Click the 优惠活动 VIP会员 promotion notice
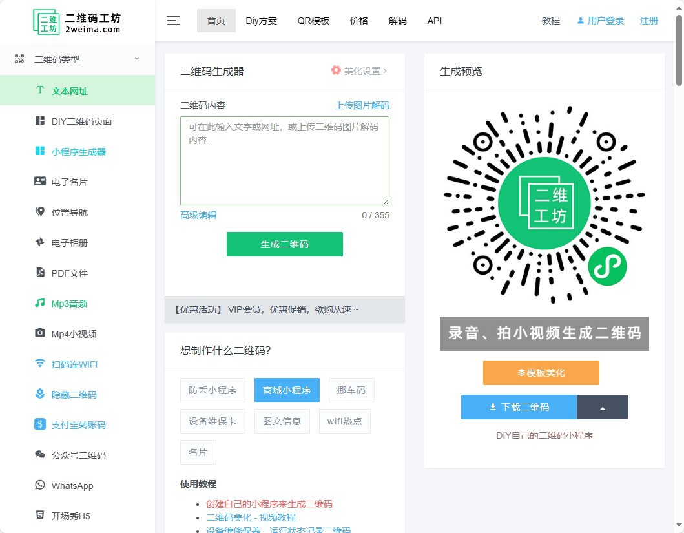The width and height of the screenshot is (684, 533). 285,309
